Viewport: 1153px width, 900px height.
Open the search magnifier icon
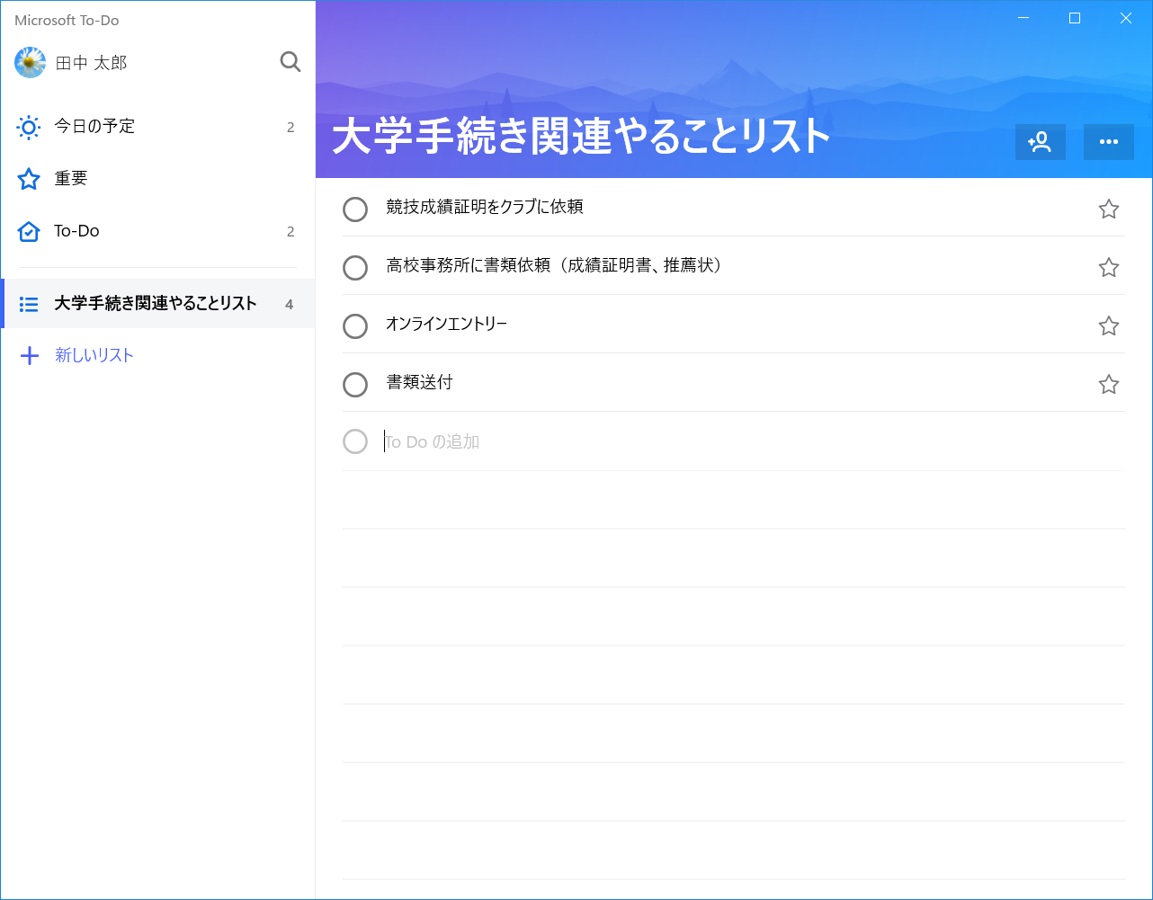pos(290,62)
